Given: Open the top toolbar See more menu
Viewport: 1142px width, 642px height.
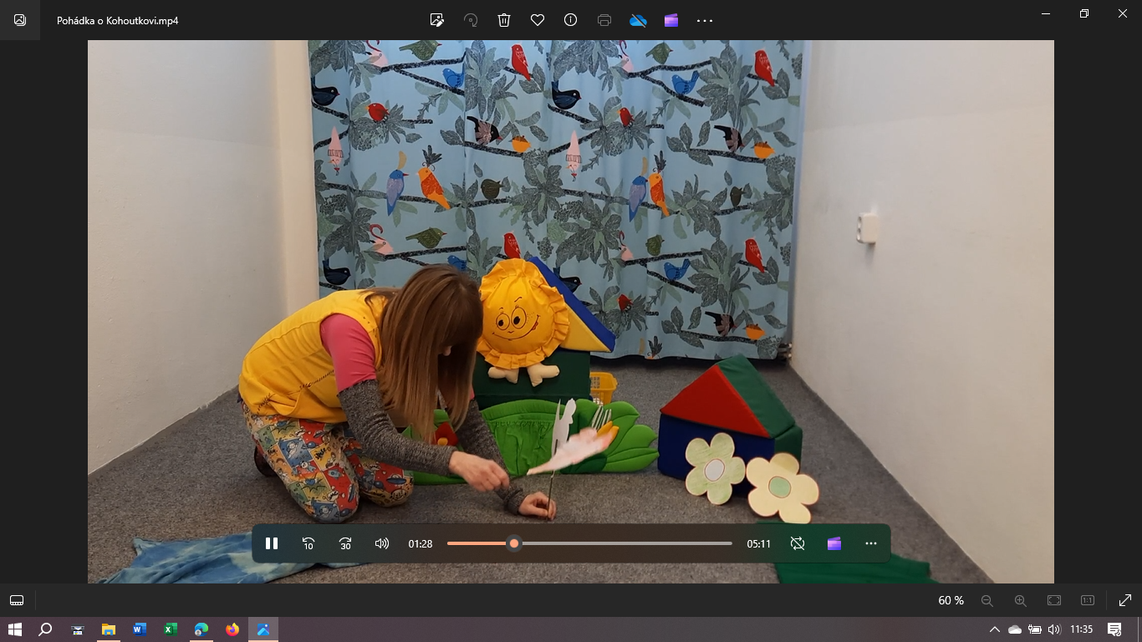Looking at the screenshot, I should [x=705, y=20].
